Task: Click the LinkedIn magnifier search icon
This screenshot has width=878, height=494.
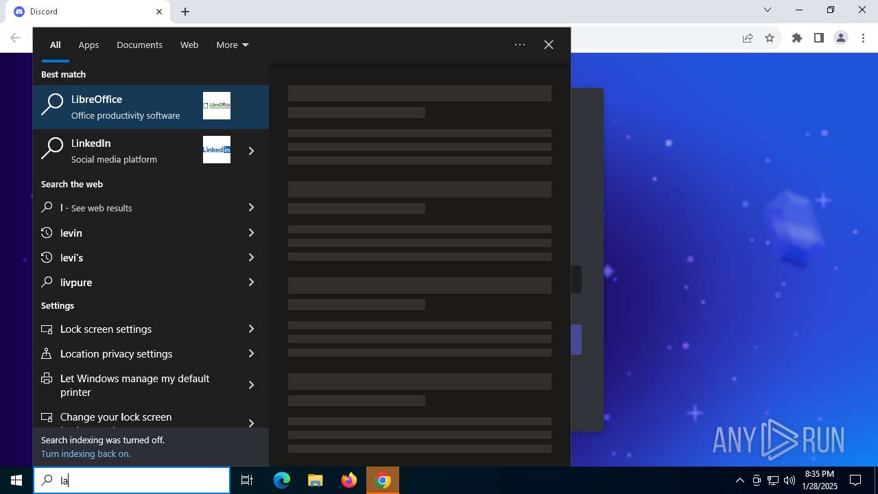Action: coord(52,148)
